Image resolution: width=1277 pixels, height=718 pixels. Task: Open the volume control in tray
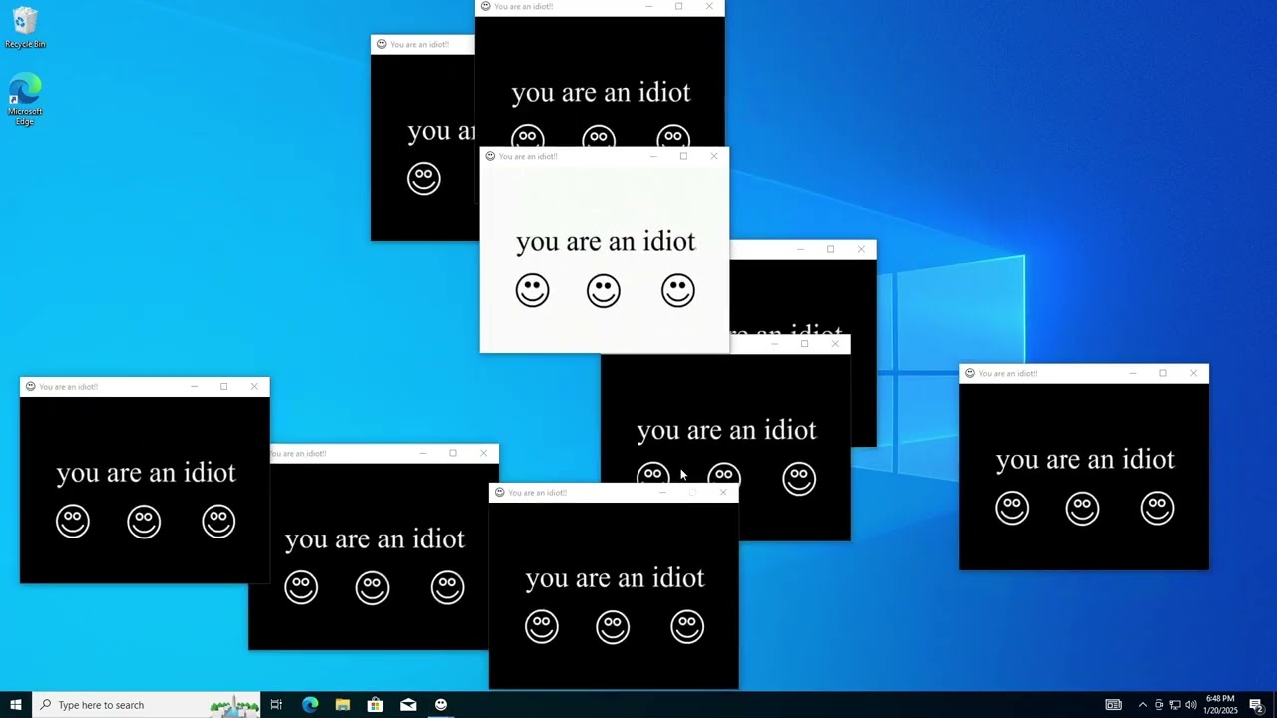point(1191,705)
